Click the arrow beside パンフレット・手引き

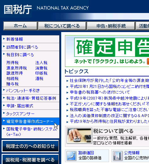click(x=4, y=90)
